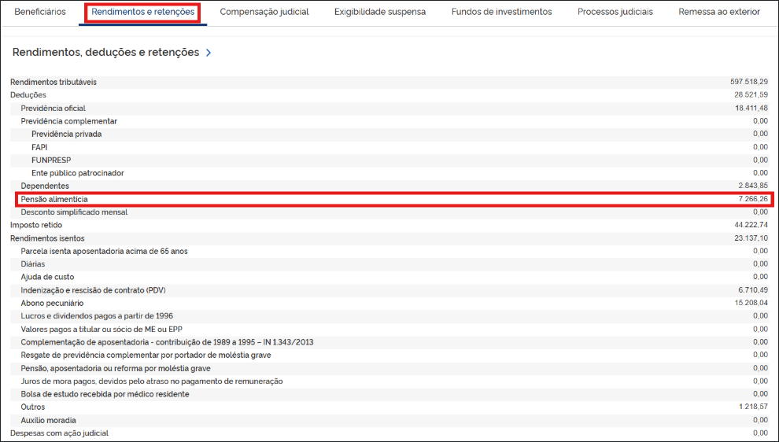779x442 pixels.
Task: Click the Rendimentos isentos row
Action: pyautogui.click(x=389, y=238)
